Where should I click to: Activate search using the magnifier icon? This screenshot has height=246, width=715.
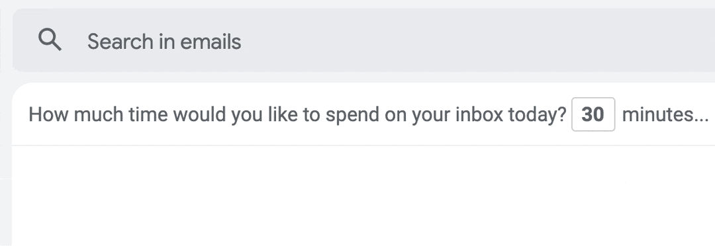pos(50,40)
